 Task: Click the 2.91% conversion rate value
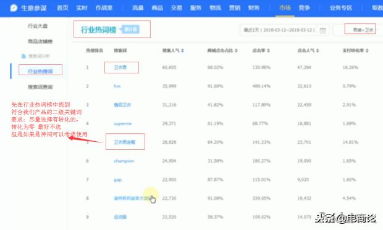pos(349,105)
